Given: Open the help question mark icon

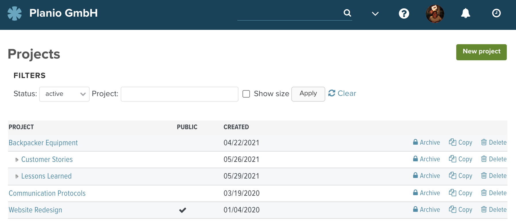Looking at the screenshot, I should pos(404,13).
